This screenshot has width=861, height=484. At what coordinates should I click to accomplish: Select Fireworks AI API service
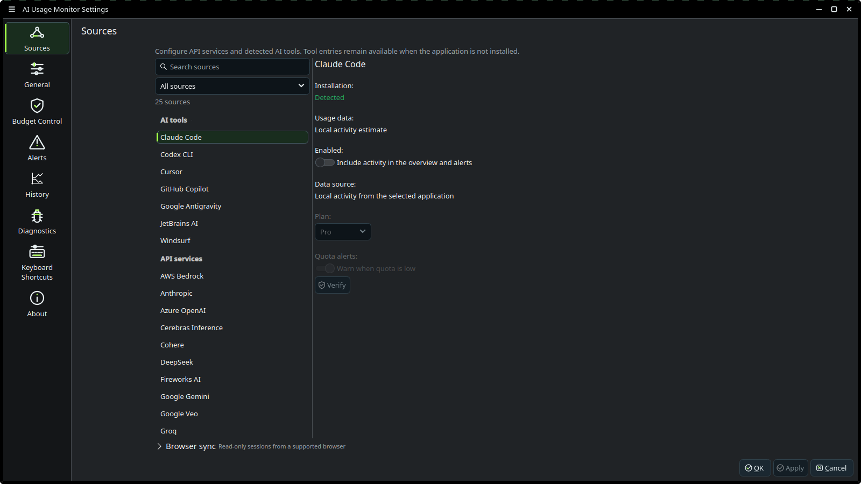pos(232,379)
